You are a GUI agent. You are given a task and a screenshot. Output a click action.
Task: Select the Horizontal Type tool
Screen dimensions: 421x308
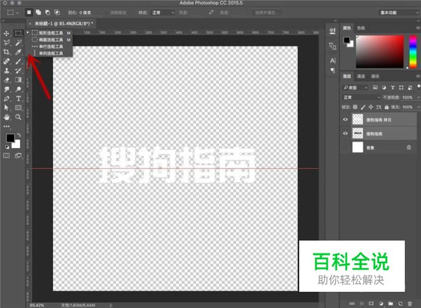pos(18,99)
